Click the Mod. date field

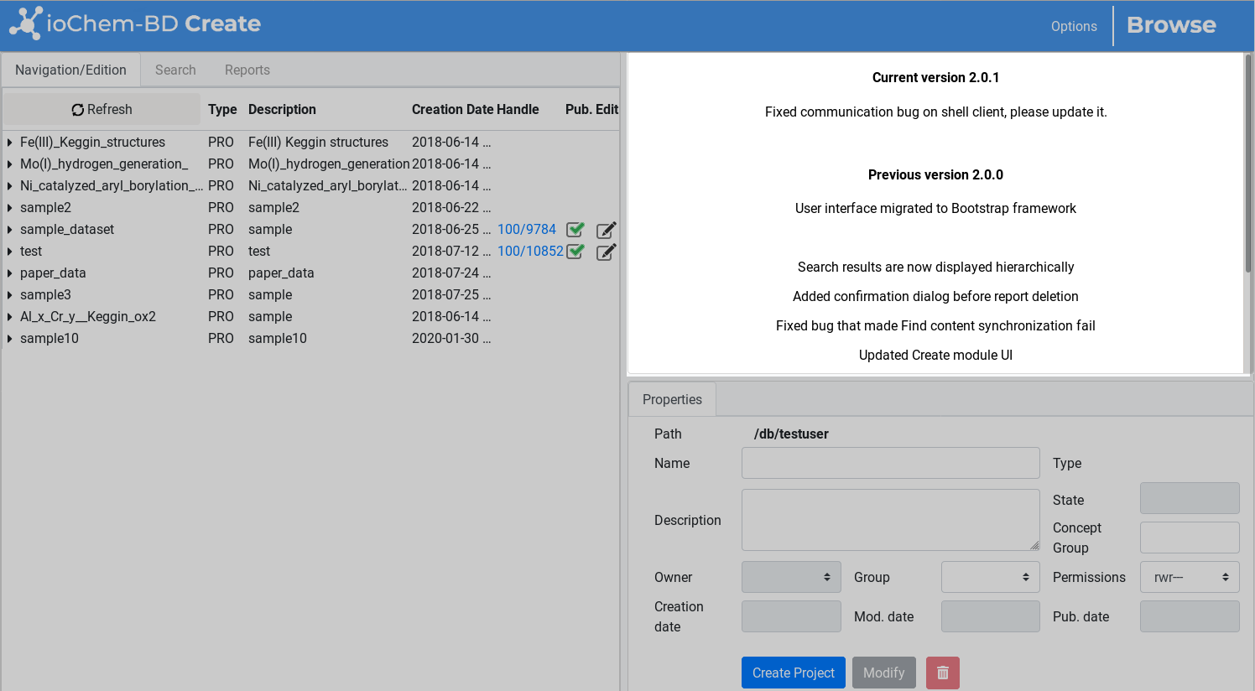(991, 616)
